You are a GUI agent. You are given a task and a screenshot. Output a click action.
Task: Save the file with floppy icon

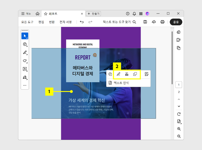[145, 22]
